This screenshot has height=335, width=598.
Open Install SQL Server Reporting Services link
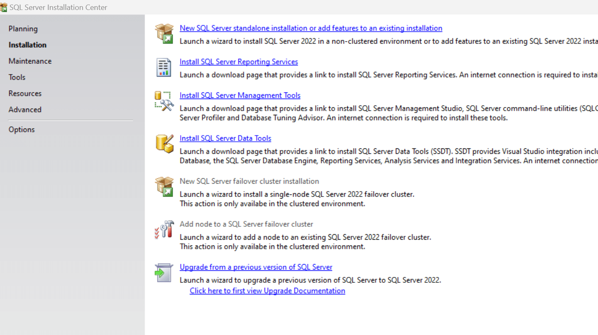(239, 62)
